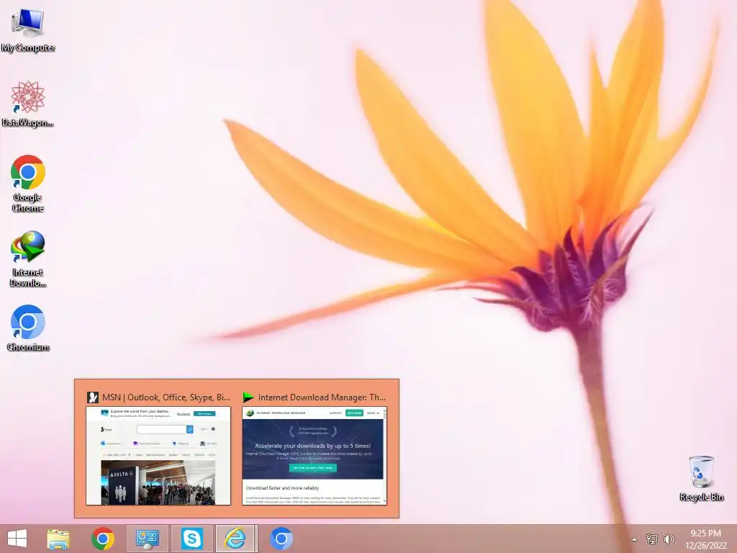Select the DataWagon desktop shortcut
Screen dimensions: 737x553
click(x=28, y=103)
